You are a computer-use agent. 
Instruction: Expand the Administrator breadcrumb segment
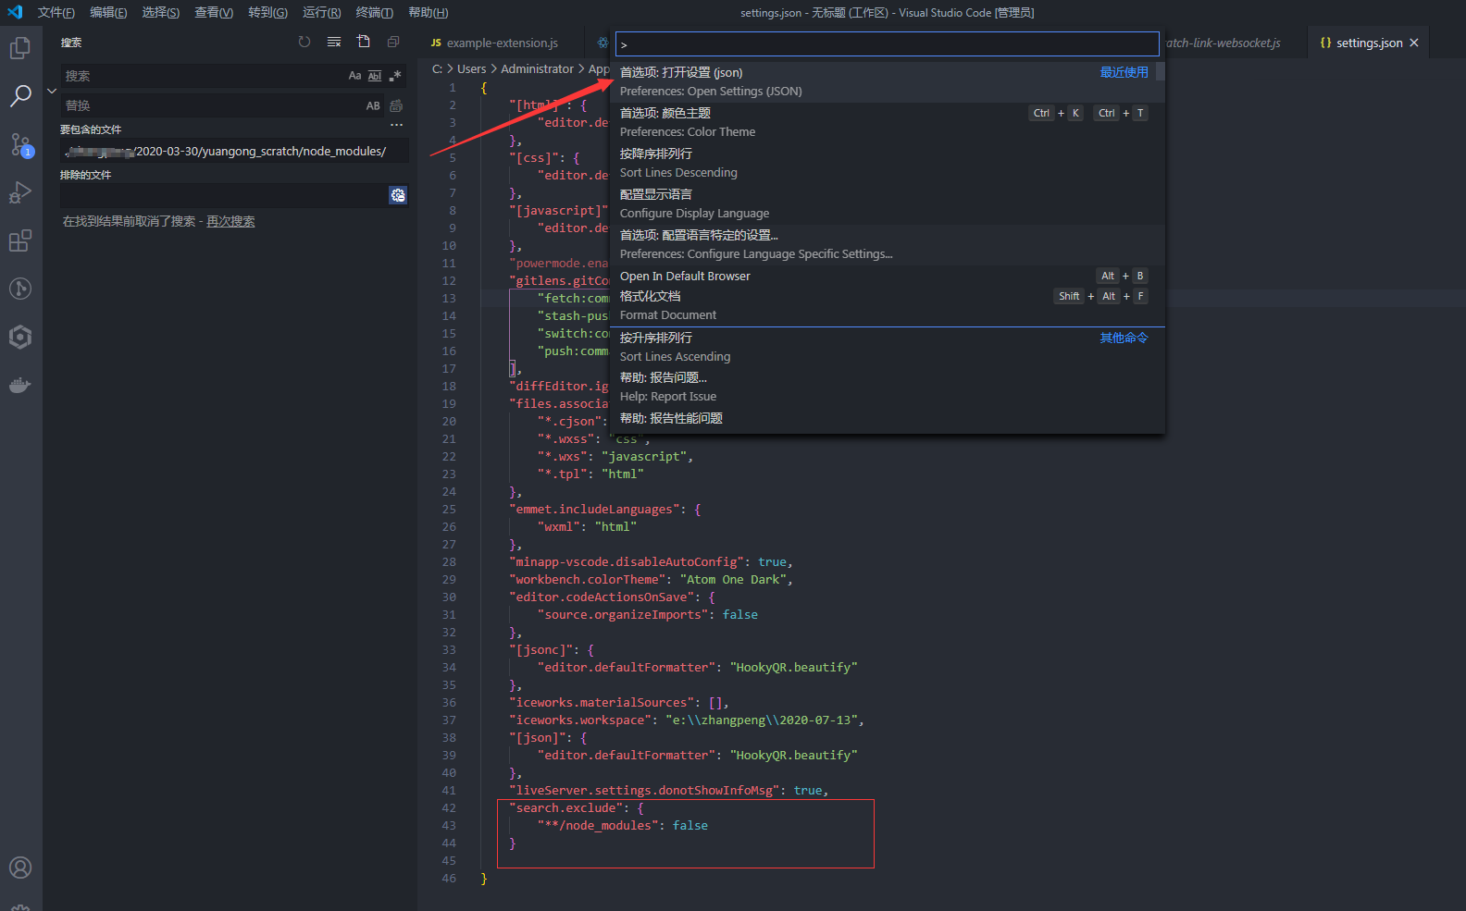point(537,69)
